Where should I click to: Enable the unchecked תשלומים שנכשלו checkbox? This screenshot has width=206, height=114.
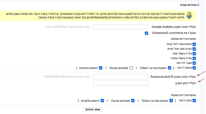[x=131, y=68]
